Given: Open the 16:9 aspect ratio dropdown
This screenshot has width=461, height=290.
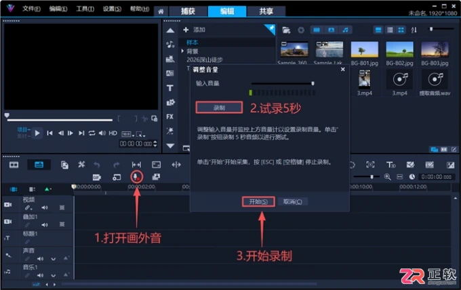Looking at the screenshot, I should pos(128,135).
